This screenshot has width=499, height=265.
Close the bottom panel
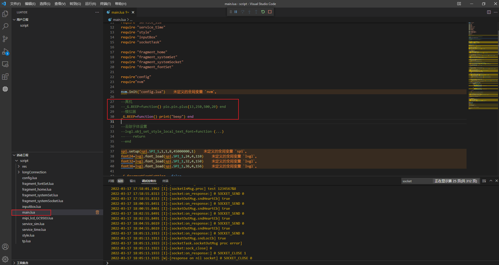(x=497, y=181)
